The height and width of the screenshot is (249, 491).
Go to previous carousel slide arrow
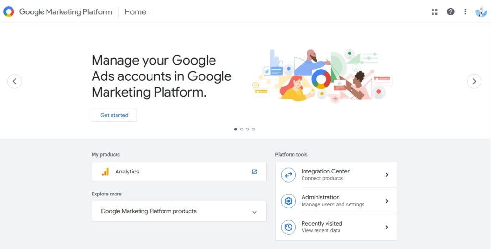(14, 81)
